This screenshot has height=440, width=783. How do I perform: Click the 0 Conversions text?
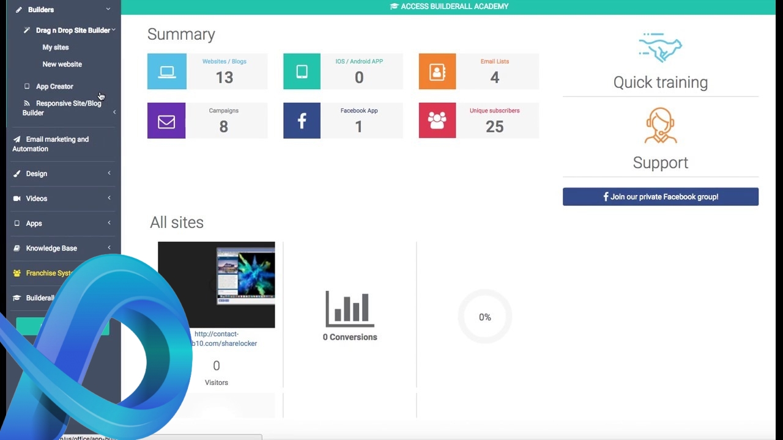(x=350, y=337)
